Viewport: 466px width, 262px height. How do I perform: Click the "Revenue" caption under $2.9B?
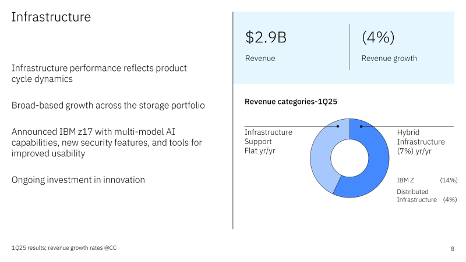click(x=260, y=58)
